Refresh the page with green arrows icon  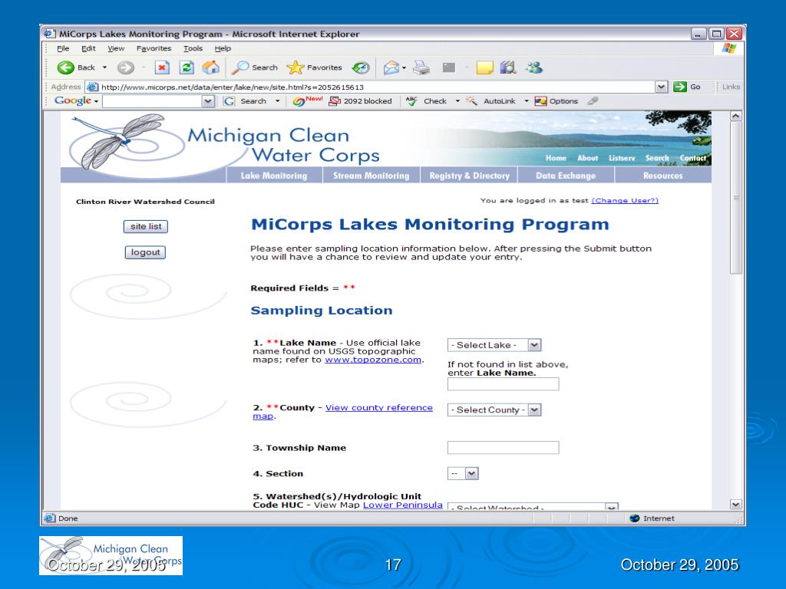tap(187, 67)
